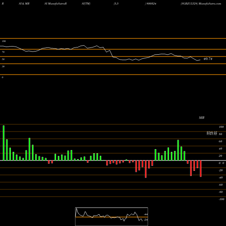Click the '60' label on MR axis

220,141
